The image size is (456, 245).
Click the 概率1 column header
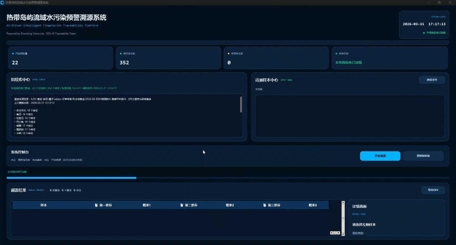click(146, 205)
